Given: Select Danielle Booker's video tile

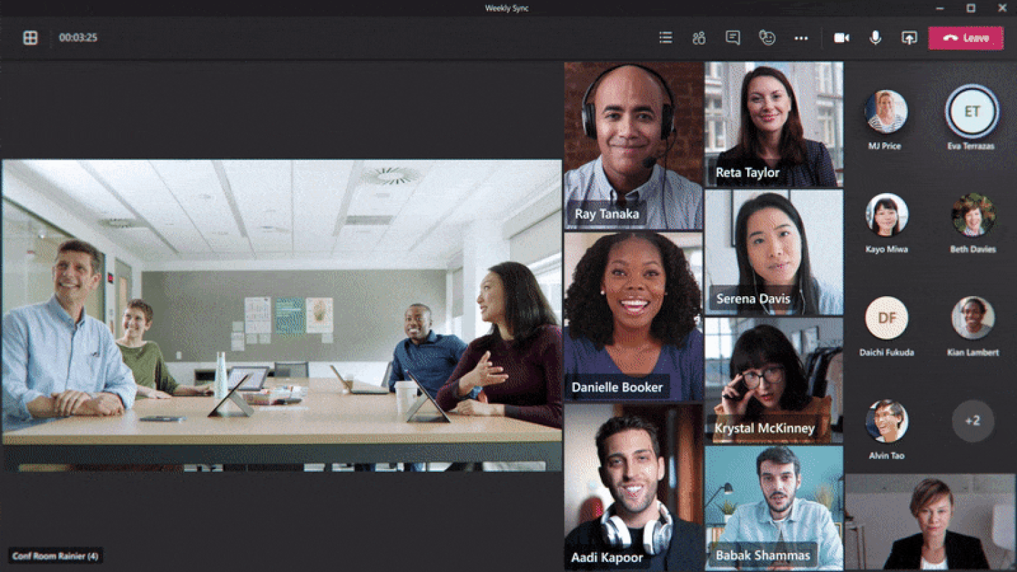Looking at the screenshot, I should point(633,316).
